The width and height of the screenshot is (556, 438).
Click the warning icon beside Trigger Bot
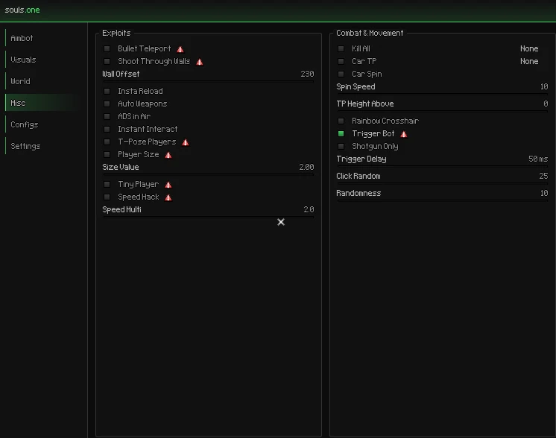(403, 134)
